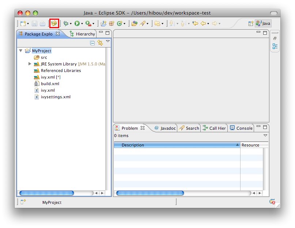295x228 pixels.
Task: Close the Package Explorer tab
Action: pyautogui.click(x=57, y=34)
